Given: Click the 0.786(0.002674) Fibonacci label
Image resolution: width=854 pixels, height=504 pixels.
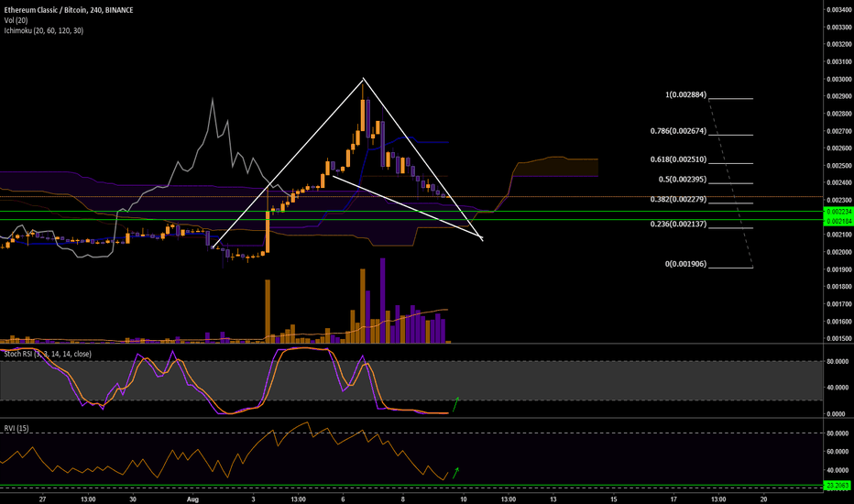Looking at the screenshot, I should tap(678, 131).
